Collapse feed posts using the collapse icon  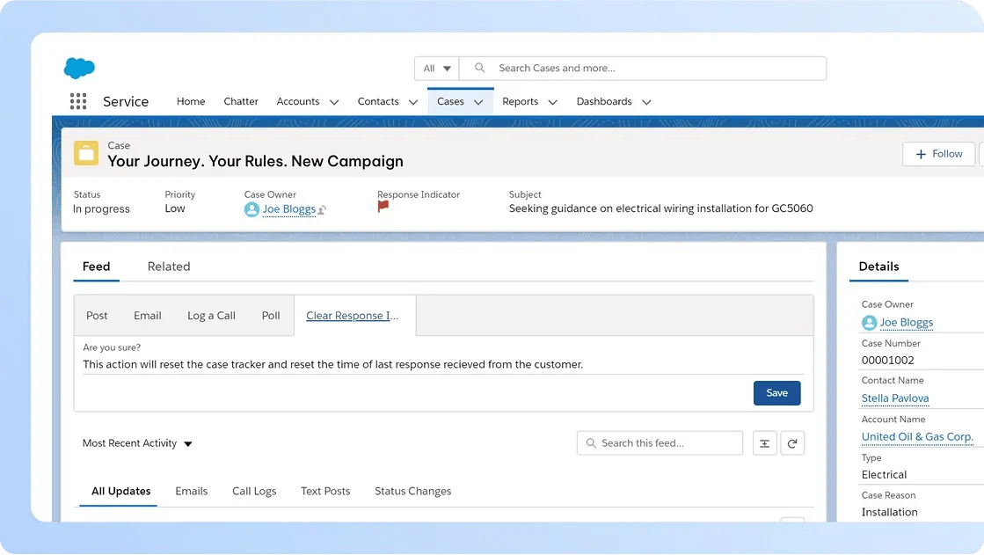(x=764, y=442)
